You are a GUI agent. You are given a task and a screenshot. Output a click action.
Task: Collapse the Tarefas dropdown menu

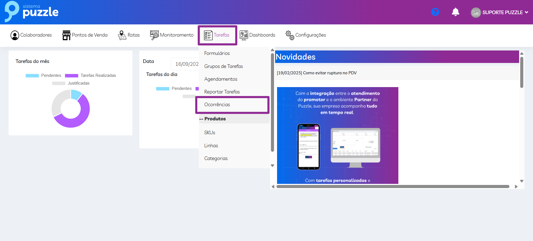pyautogui.click(x=217, y=35)
